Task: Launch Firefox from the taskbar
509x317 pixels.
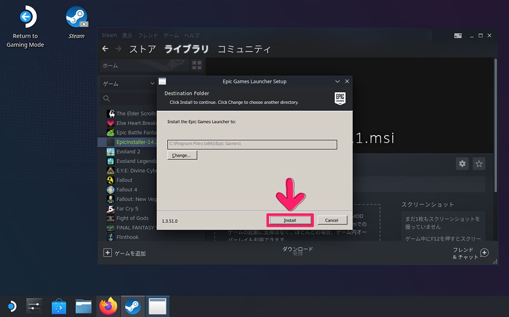Action: (108, 306)
